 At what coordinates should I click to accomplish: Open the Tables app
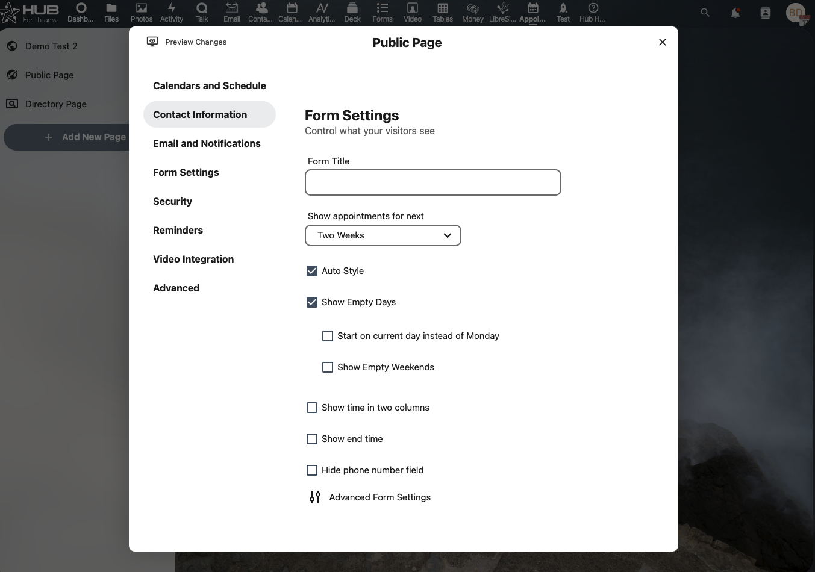443,12
